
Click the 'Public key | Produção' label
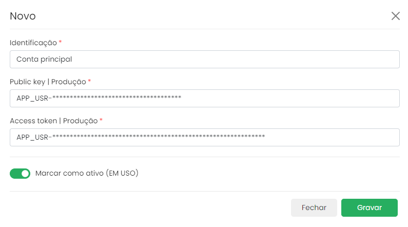48,82
